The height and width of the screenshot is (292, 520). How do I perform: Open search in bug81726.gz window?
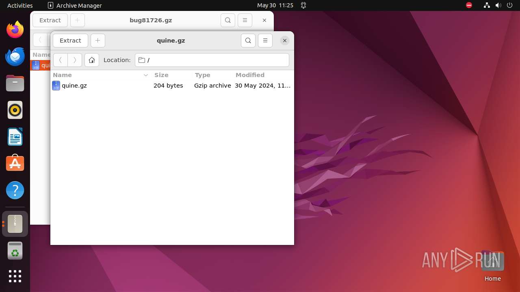[x=228, y=20]
